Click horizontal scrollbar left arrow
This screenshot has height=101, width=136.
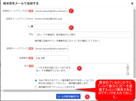point(2,91)
